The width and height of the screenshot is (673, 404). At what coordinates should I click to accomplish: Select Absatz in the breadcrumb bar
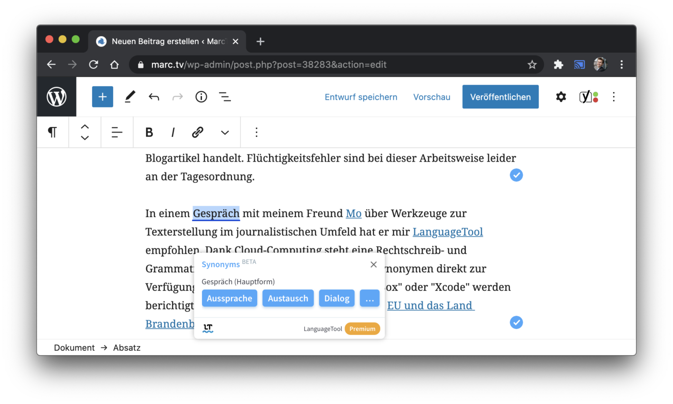pos(126,347)
